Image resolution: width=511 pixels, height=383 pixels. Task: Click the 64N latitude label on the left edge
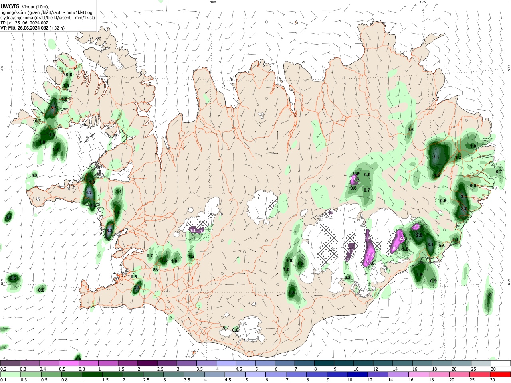(2, 281)
